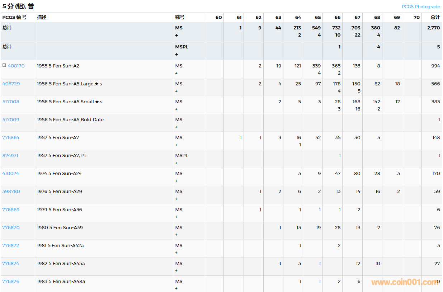Click the 776869 link for 1979 5 Fen
This screenshot has width=443, height=292.
(x=11, y=209)
